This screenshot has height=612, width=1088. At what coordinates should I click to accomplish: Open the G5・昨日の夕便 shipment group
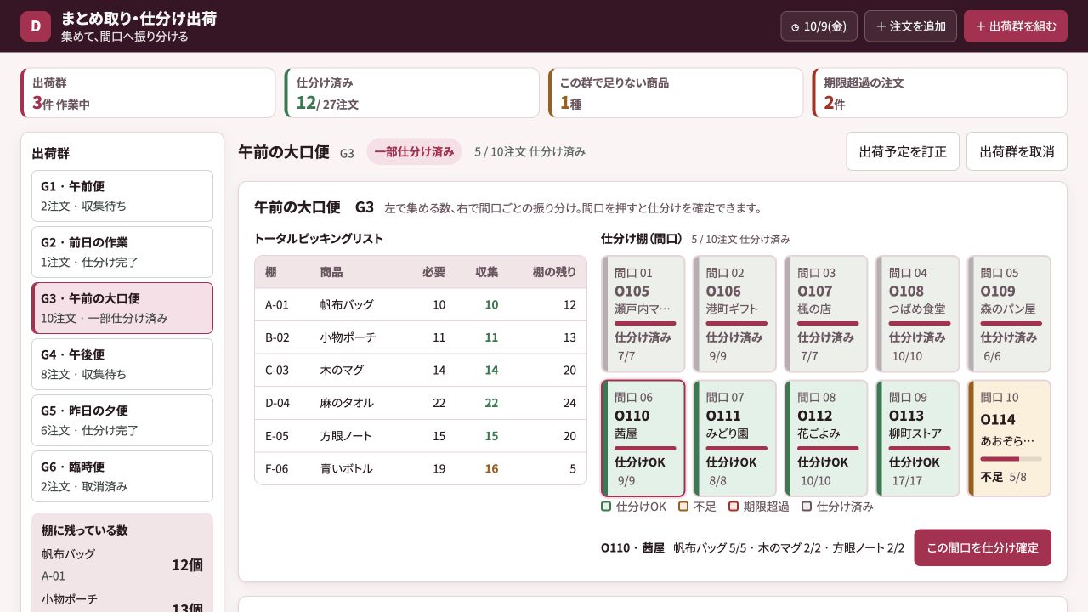point(122,420)
